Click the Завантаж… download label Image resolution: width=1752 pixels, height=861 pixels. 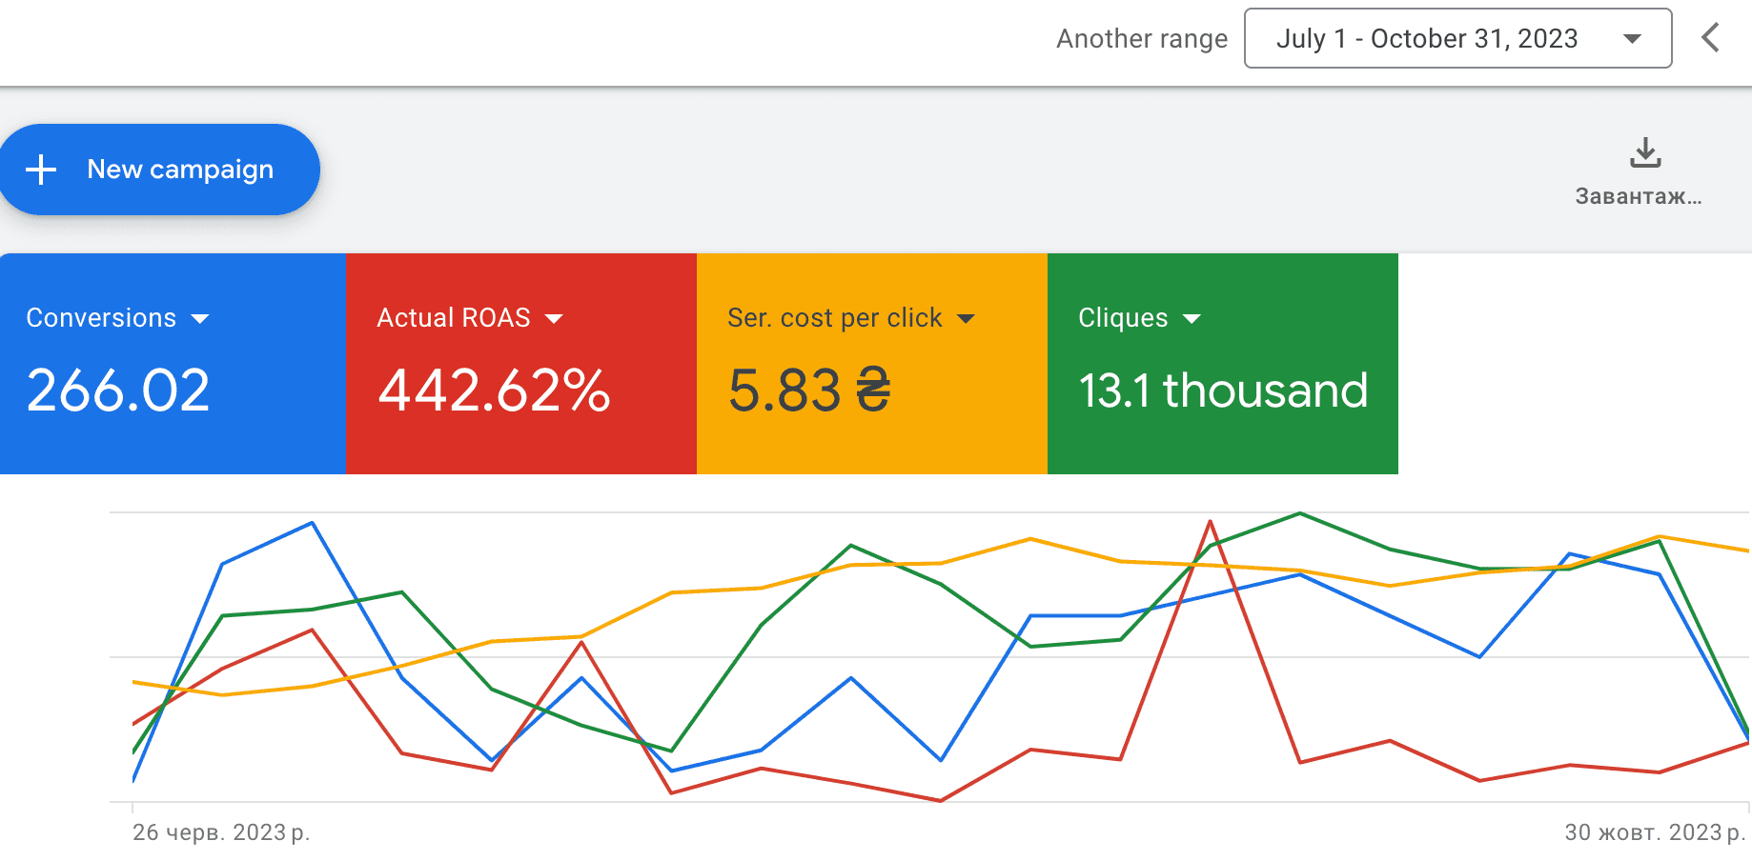point(1638,196)
